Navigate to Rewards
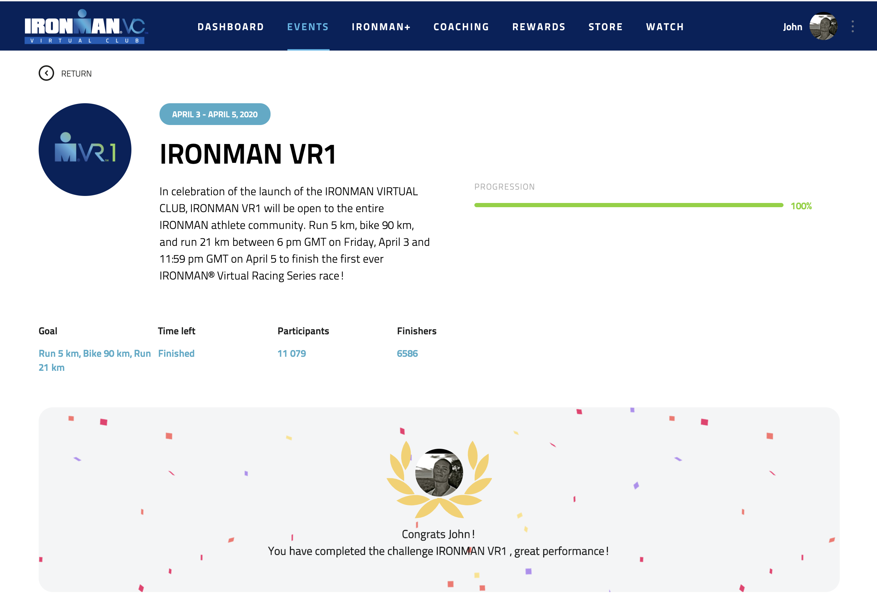The image size is (877, 611). point(539,27)
